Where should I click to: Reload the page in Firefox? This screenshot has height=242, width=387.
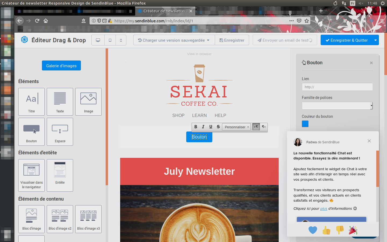37,21
